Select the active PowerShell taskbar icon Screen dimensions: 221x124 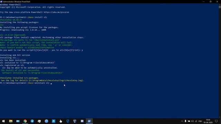[89, 121]
